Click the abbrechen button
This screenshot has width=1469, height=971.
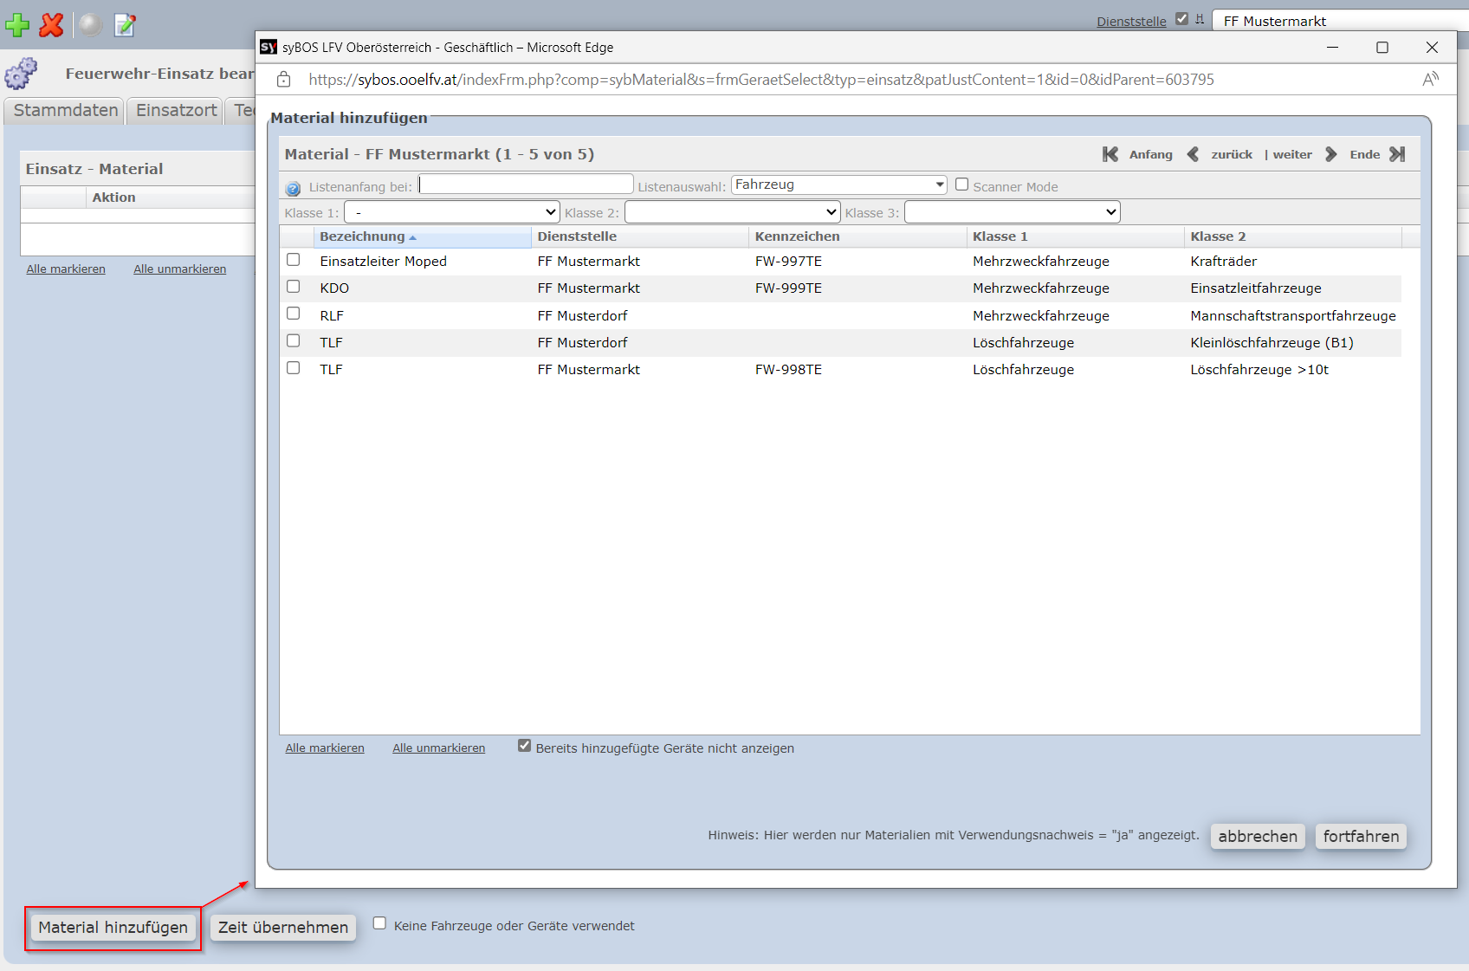[1258, 836]
